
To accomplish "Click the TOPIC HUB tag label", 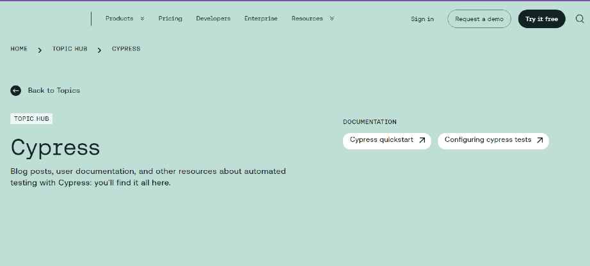I will [x=31, y=119].
